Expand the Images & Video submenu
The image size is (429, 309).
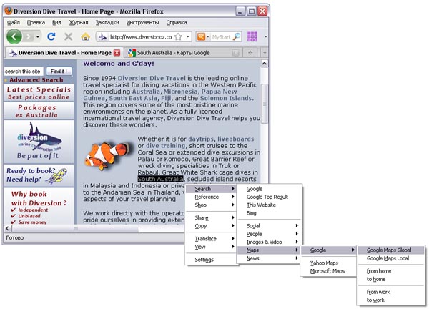[270, 242]
